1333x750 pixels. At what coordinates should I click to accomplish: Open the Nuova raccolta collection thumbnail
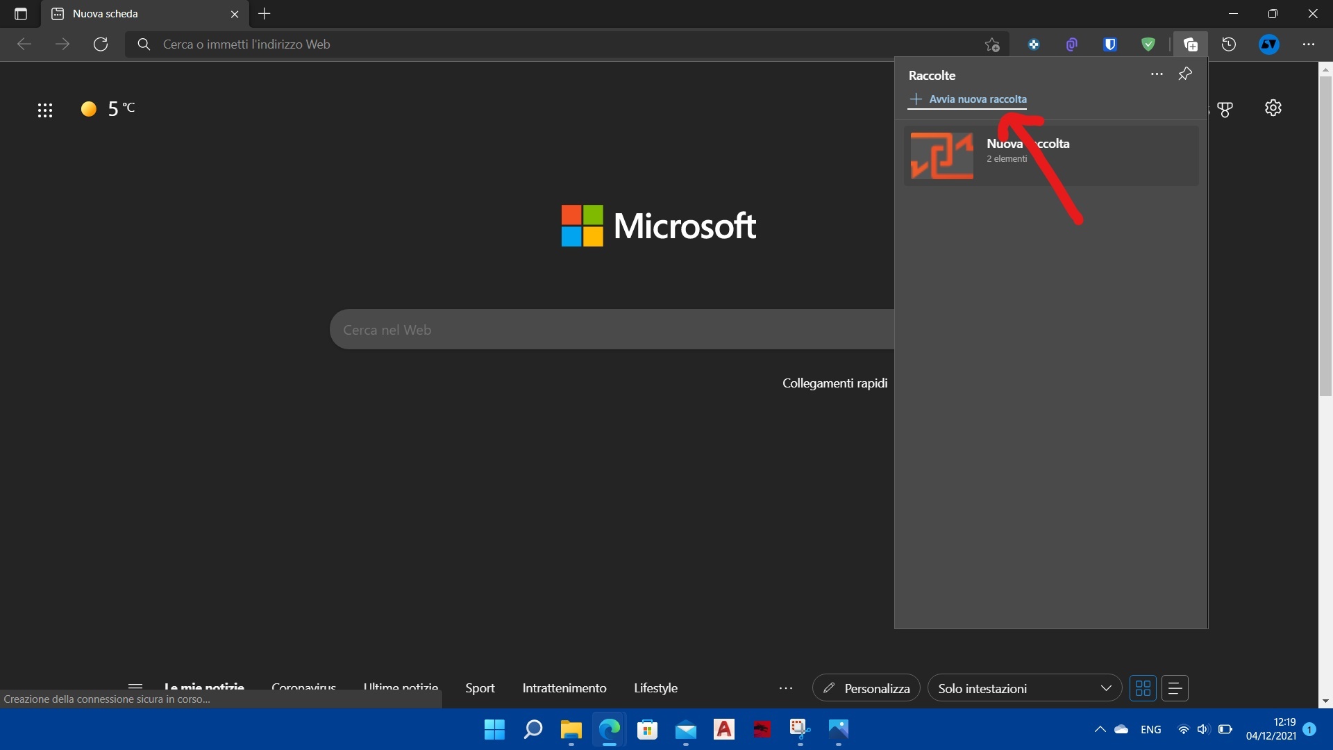point(942,156)
